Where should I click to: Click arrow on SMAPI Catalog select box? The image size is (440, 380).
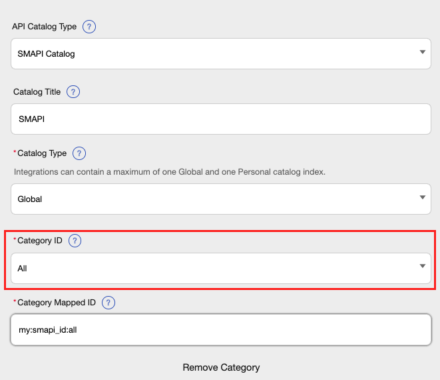(x=422, y=52)
